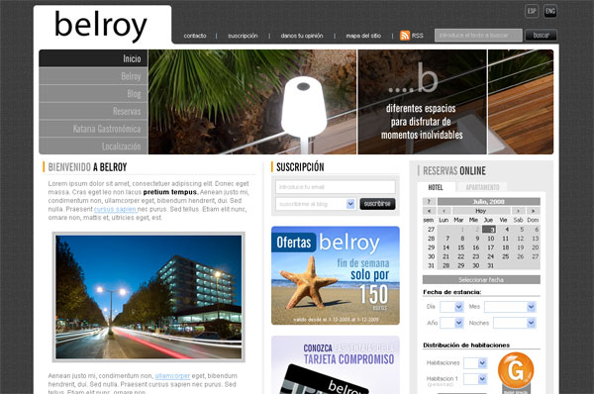The image size is (594, 394).
Task: Switch to the HOTEL tab
Action: click(x=436, y=187)
